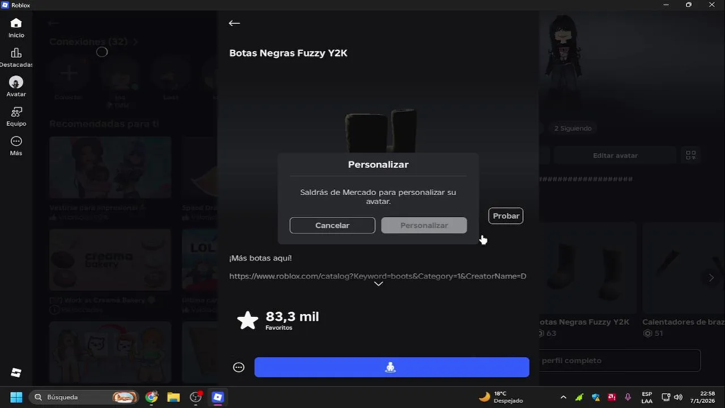Click the Favoritos star icon
Screen dimensions: 725x408
248,320
